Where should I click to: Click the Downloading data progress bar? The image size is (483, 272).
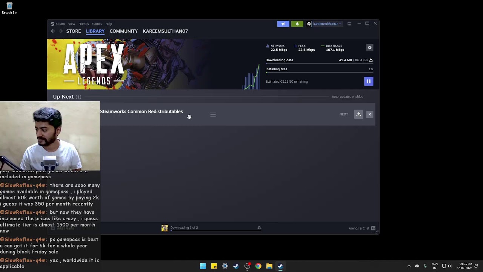319,63
